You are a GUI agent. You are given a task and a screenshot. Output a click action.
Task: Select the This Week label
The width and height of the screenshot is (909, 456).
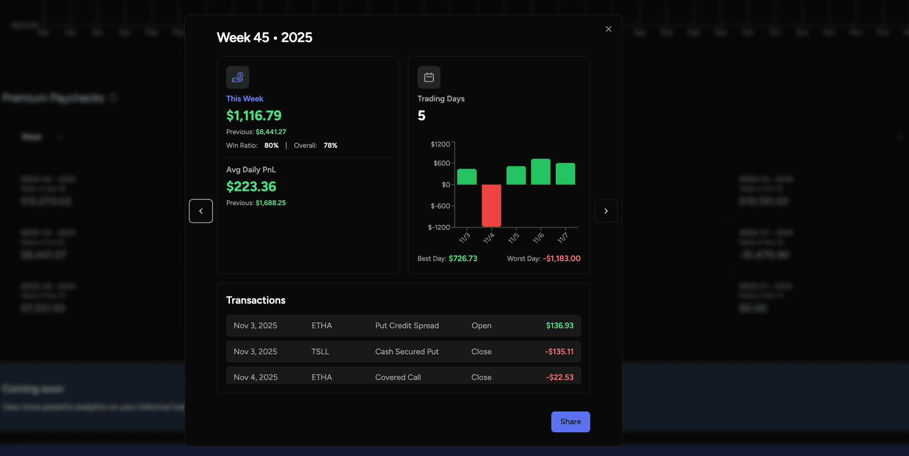[x=245, y=98]
